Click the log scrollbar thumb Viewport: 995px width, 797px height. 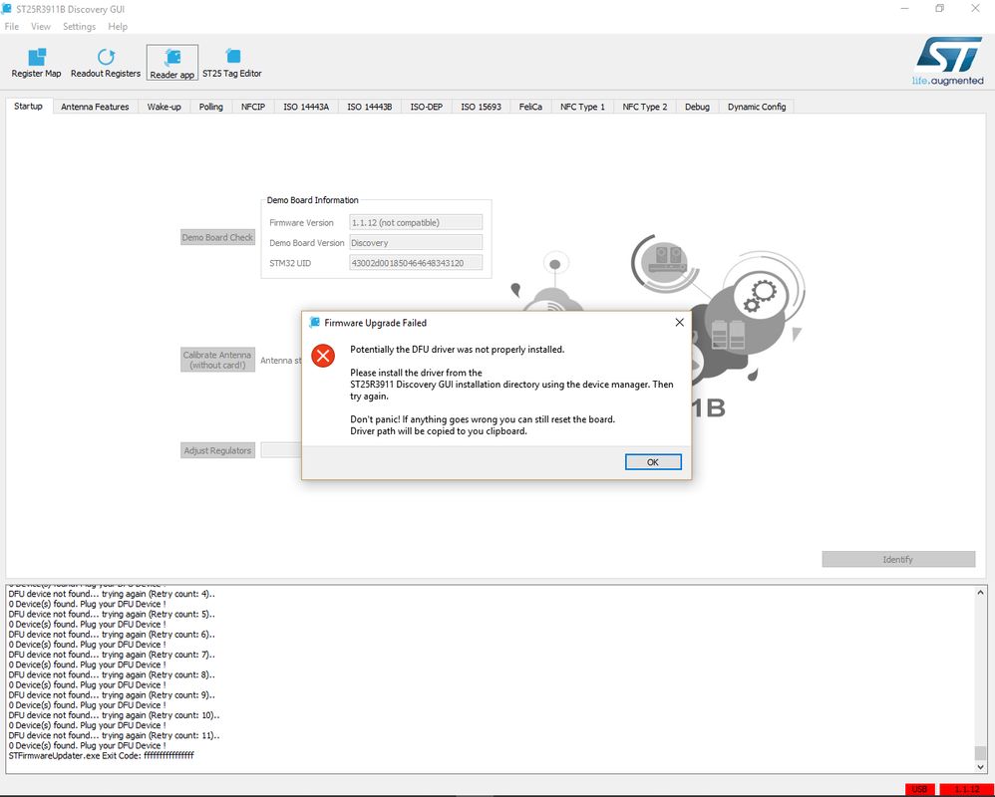pyautogui.click(x=980, y=752)
